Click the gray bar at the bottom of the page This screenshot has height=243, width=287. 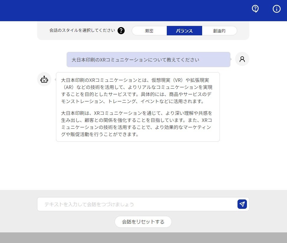coord(143,238)
